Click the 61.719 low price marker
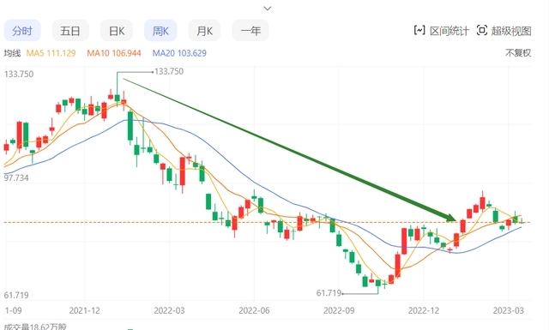 [x=329, y=293]
